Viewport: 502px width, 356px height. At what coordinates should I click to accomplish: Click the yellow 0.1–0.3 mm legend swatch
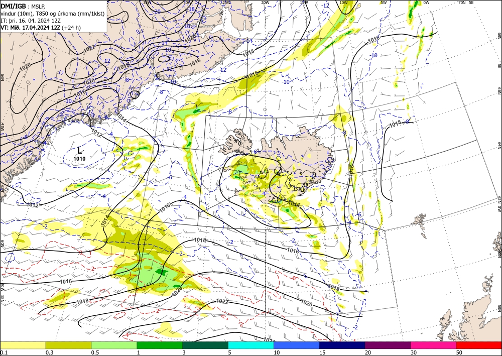(23, 345)
